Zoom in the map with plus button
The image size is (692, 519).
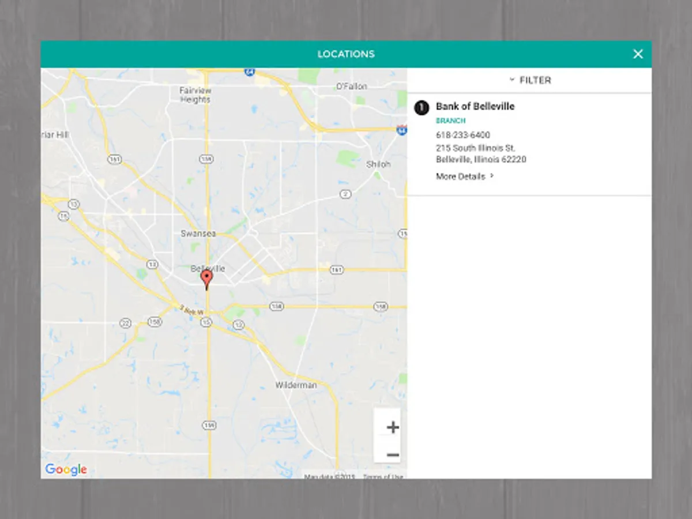pyautogui.click(x=393, y=427)
